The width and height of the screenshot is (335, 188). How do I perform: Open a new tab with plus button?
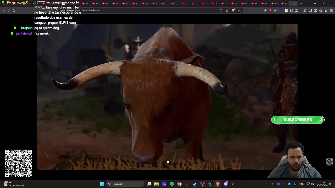[x=301, y=3]
